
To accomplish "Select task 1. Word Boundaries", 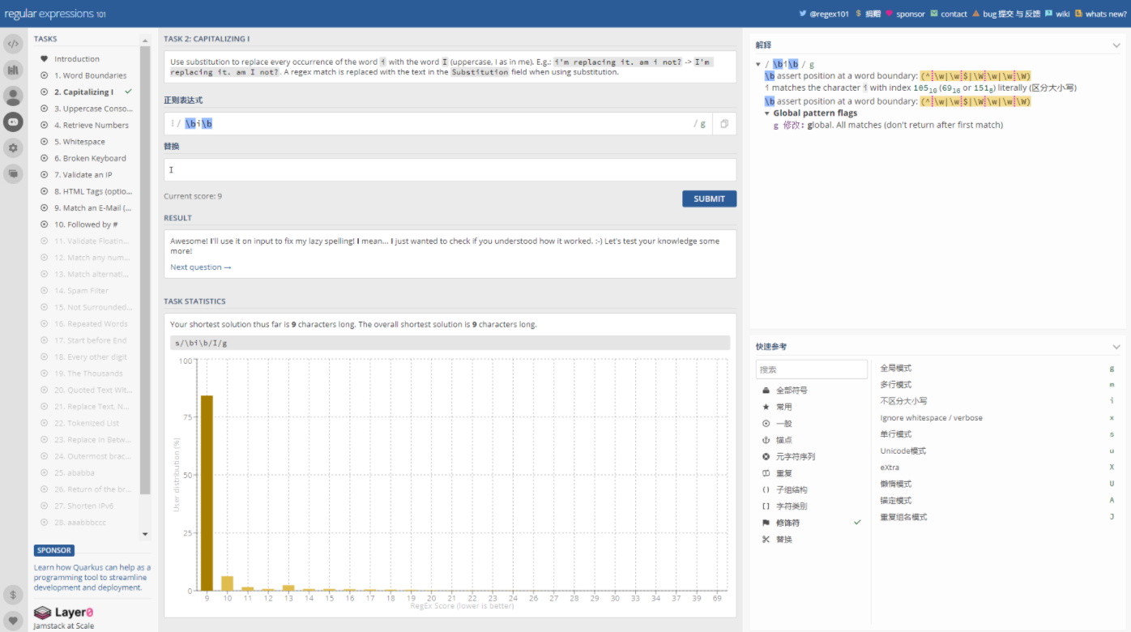I will click(x=89, y=75).
